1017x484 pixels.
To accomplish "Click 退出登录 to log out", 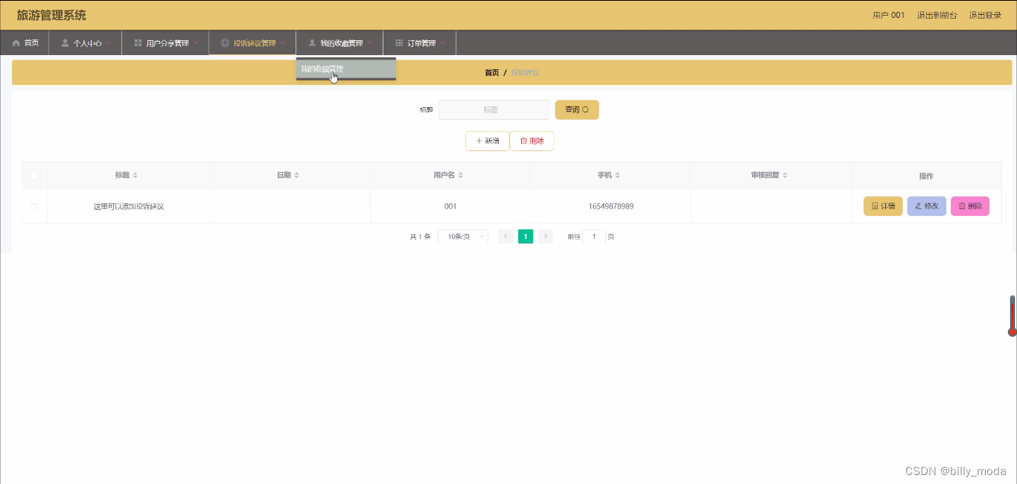I will 985,15.
